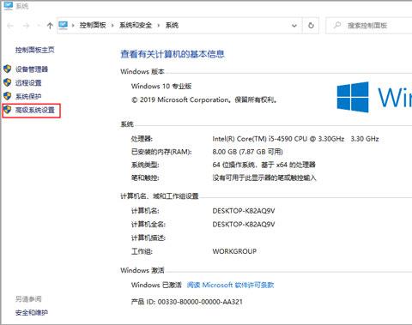Viewport: 412px width, 325px height.
Task: Click the 产品 ID 00330-80000-00000-AA321 text
Action: point(187,302)
